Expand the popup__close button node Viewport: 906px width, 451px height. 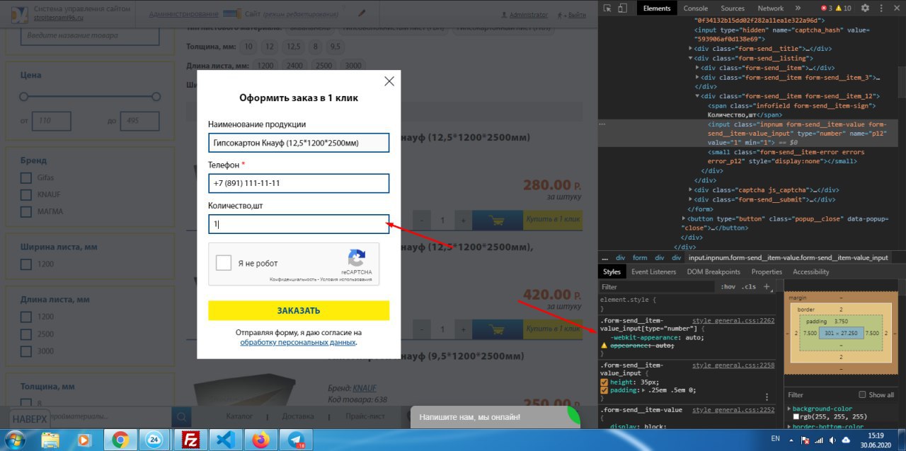tap(684, 219)
